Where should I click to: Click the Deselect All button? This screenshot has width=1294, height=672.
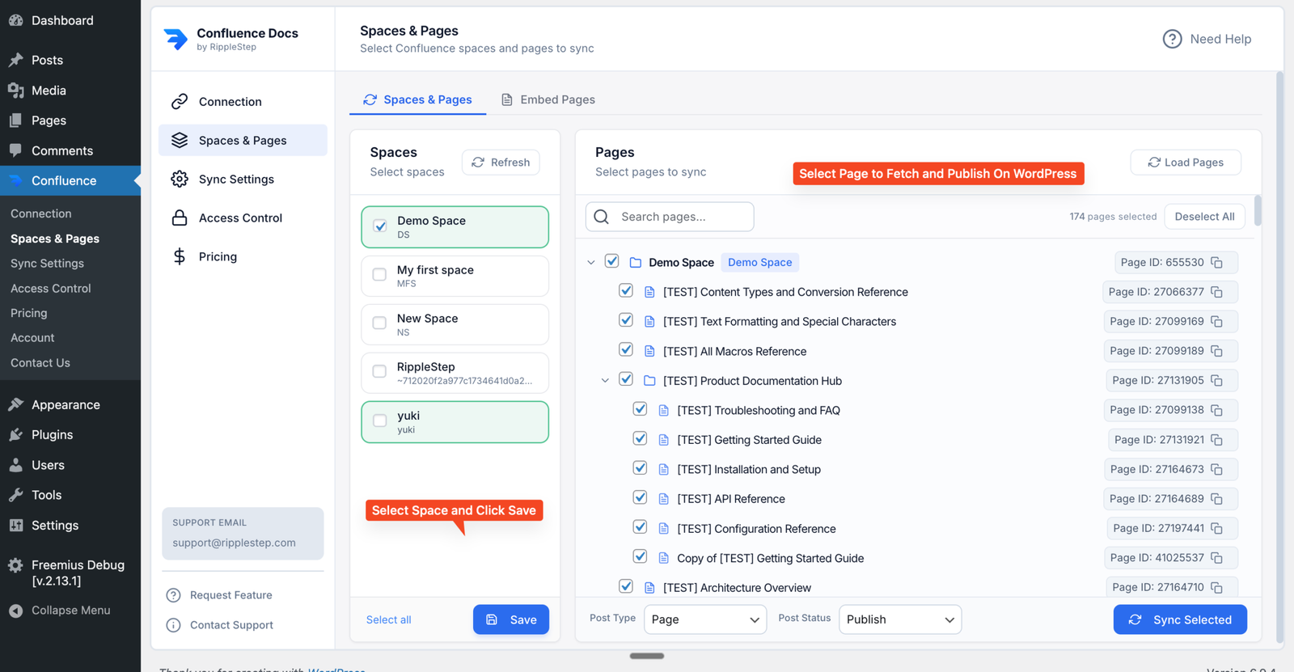point(1204,216)
